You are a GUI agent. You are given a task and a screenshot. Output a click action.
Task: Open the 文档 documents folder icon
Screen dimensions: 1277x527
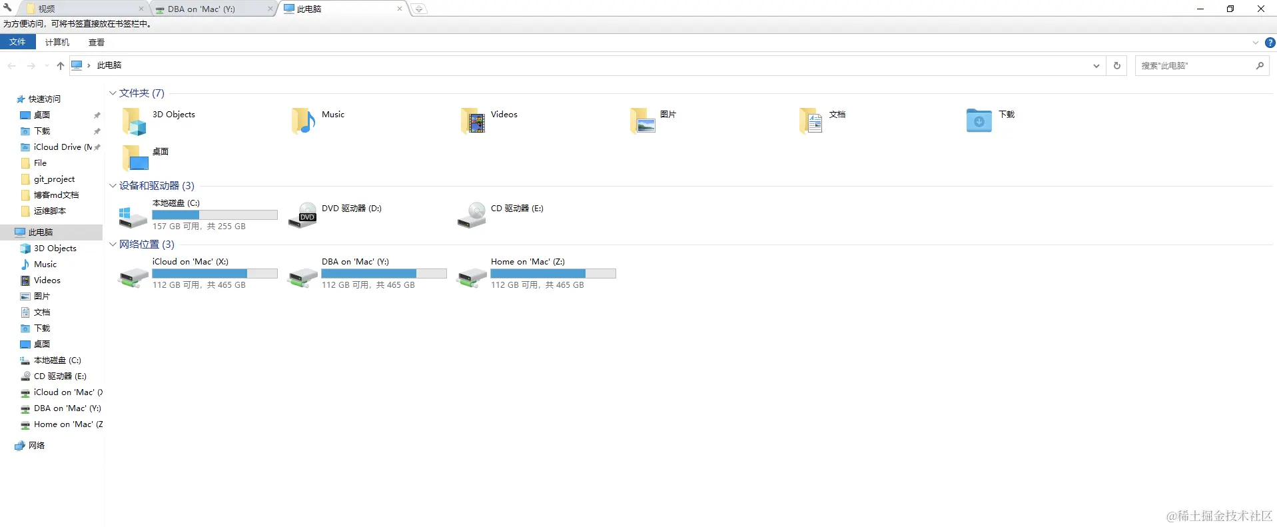[x=811, y=121]
